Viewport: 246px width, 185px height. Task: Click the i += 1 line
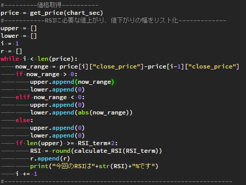click(26, 174)
